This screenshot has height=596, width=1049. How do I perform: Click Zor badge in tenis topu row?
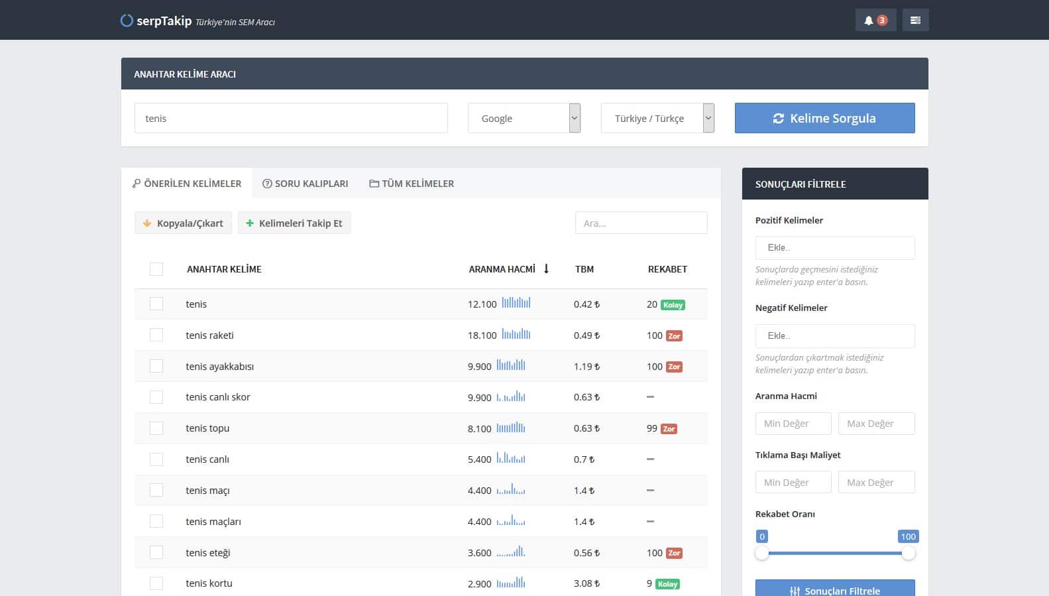pyautogui.click(x=669, y=429)
